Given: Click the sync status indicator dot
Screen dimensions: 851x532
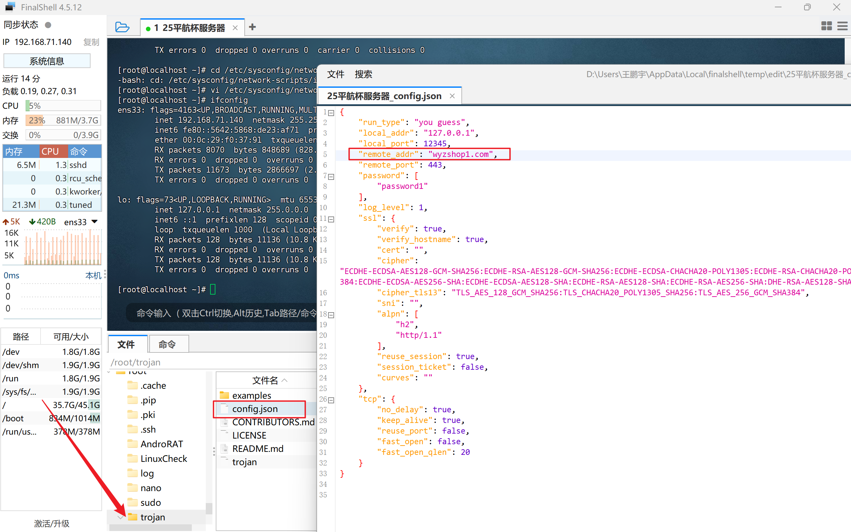Looking at the screenshot, I should (x=48, y=25).
